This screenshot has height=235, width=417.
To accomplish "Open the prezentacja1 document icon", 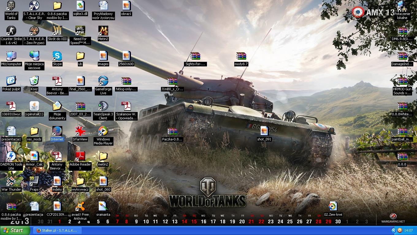I will pos(11,131).
